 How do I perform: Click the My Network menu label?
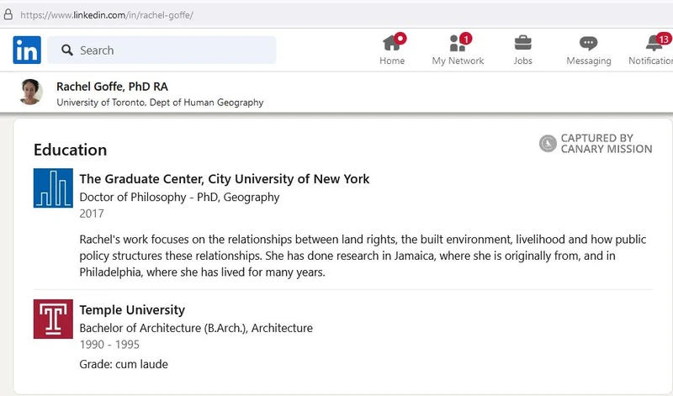[x=458, y=61]
